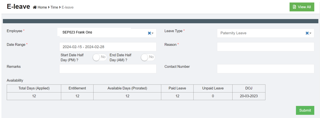Viewport: 320px width, 118px height.
Task: Click the E-leave breadcrumb item
Action: coord(68,7)
